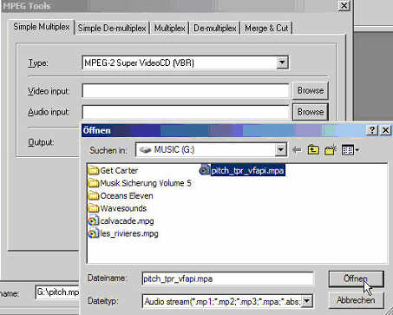This screenshot has height=315, width=393.
Task: Close the Öffnen dialog with X
Action: coord(385,130)
